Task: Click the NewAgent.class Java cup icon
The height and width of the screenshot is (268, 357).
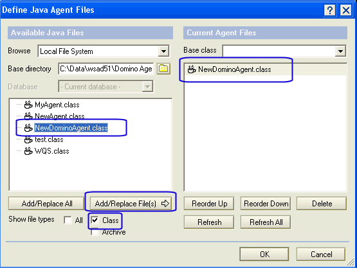Action: tap(28, 116)
